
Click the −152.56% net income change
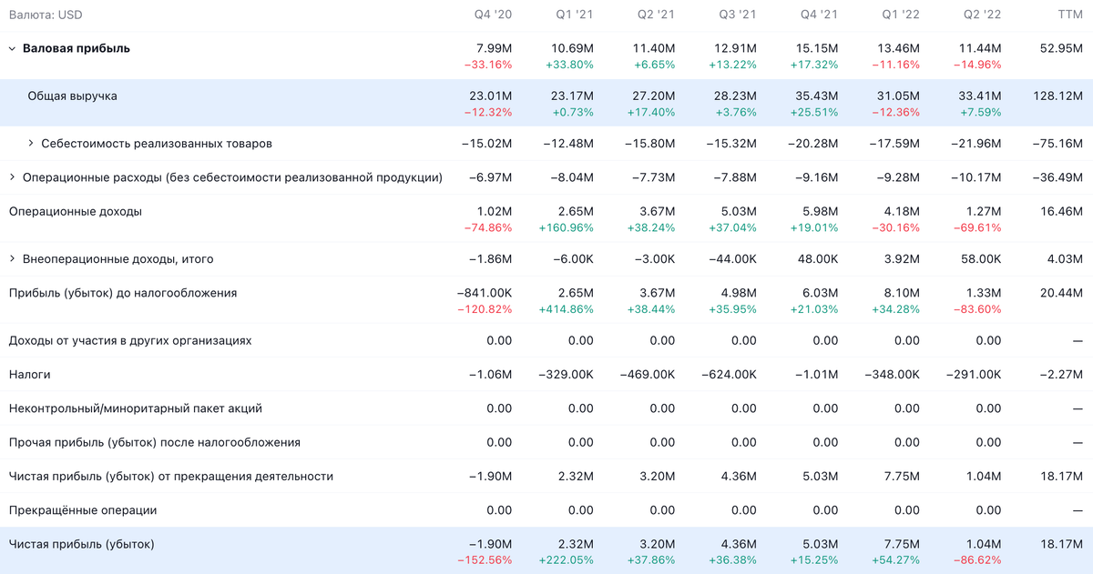point(484,560)
